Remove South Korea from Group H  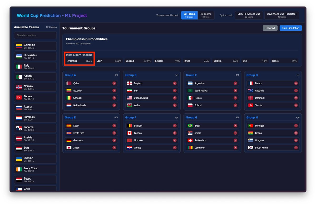coord(296,148)
